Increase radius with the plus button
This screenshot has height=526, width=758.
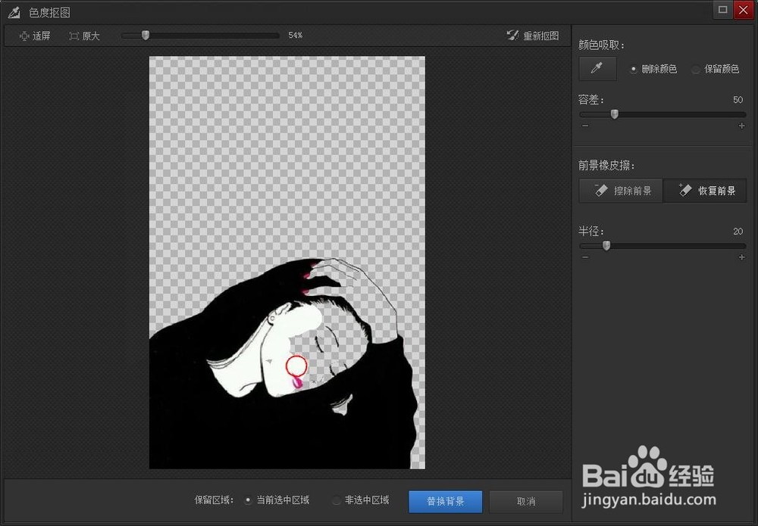click(x=741, y=257)
